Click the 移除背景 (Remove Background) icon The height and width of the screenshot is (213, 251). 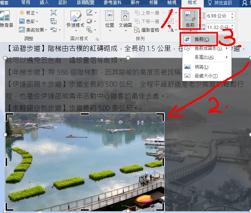(x=5, y=19)
